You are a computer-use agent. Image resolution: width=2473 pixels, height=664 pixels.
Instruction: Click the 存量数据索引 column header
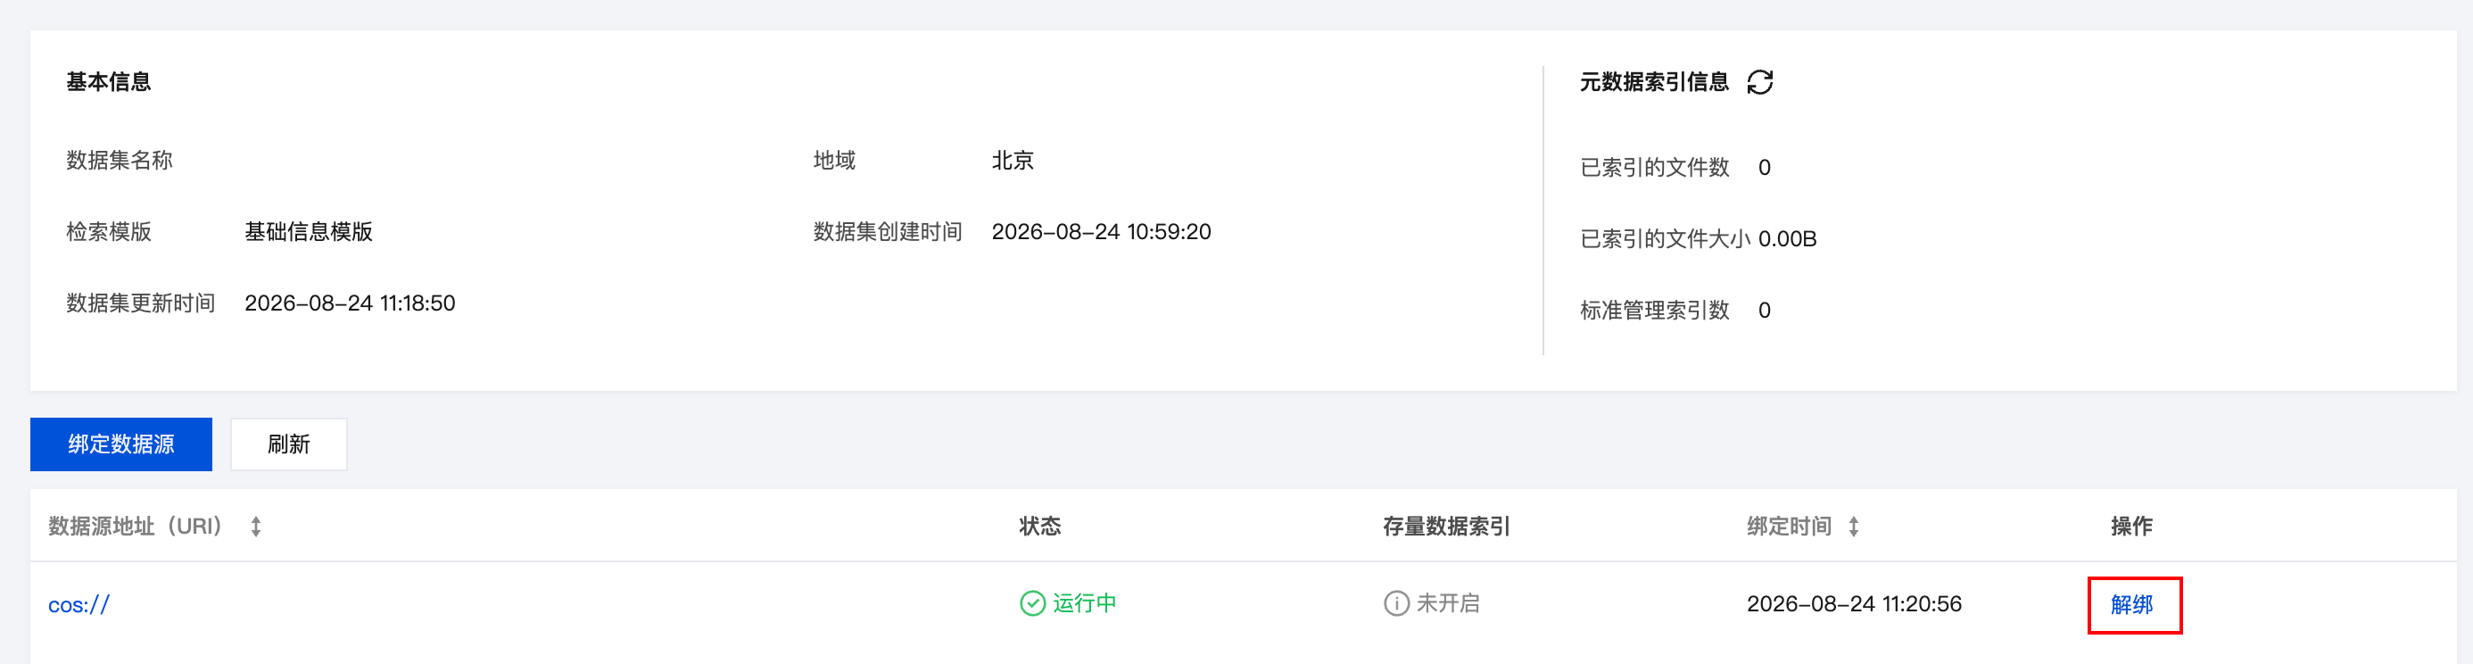point(1446,527)
